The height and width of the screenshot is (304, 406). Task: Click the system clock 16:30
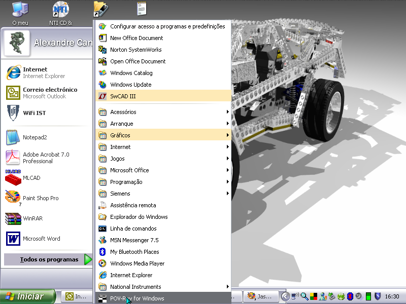pyautogui.click(x=392, y=296)
